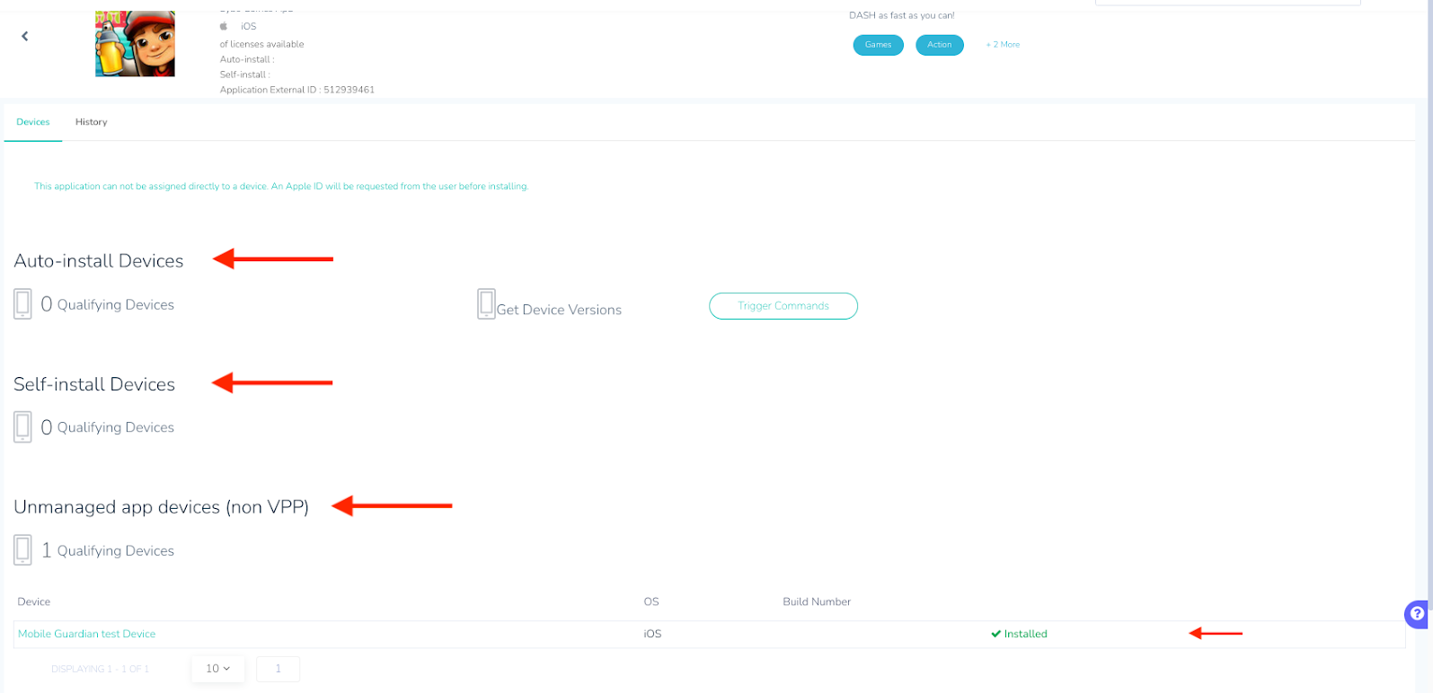Image resolution: width=1433 pixels, height=693 pixels.
Task: Click the Self-install Devices heading
Action: (x=94, y=384)
